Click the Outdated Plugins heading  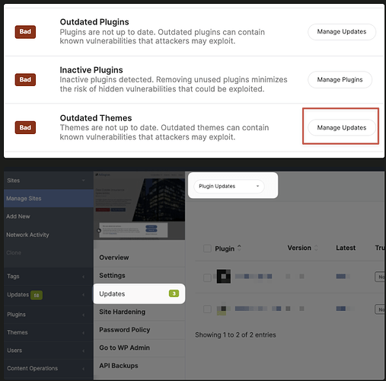coord(94,22)
